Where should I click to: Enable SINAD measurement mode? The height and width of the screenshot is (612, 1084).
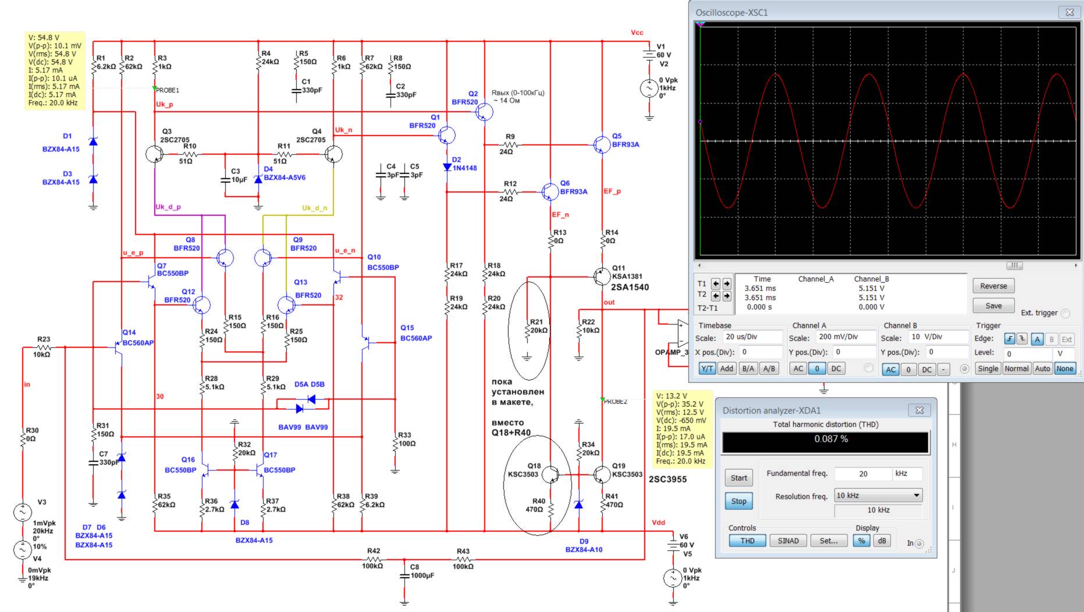click(788, 540)
